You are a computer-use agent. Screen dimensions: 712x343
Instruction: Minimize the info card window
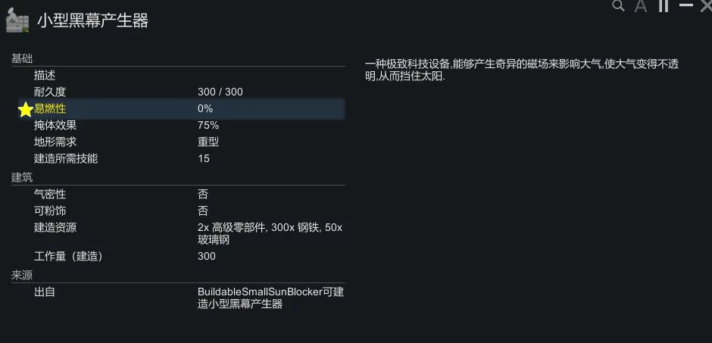pos(686,5)
